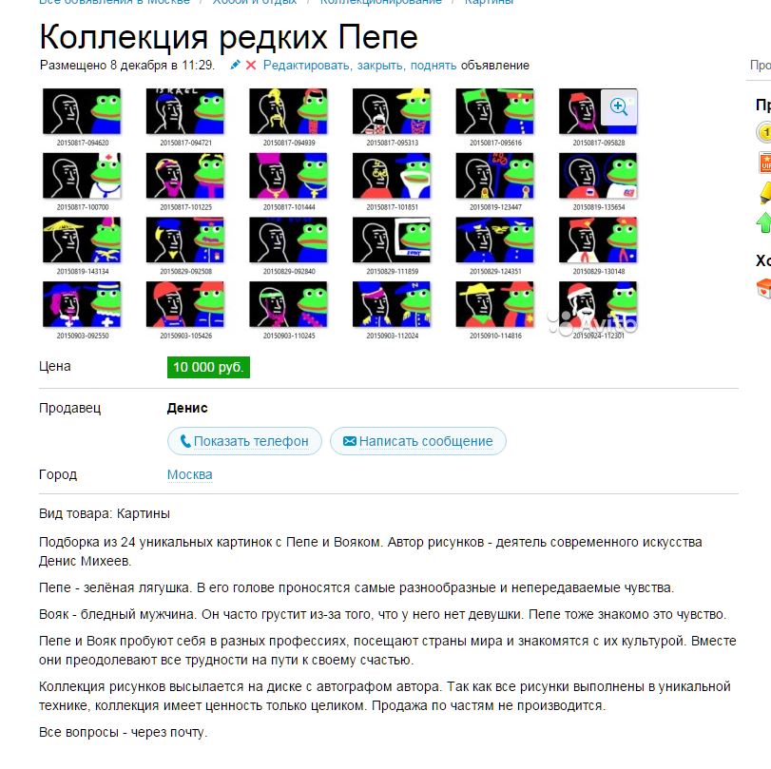Image resolution: width=771 pixels, height=769 pixels.
Task: Click the yellow highlighter marker icon
Action: [x=764, y=193]
